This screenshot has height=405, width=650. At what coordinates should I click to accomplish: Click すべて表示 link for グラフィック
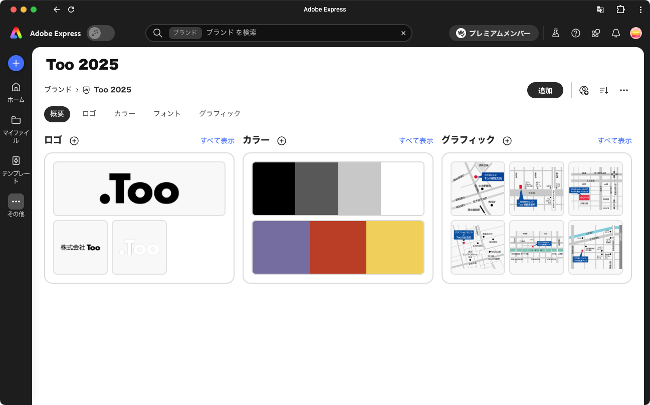[614, 141]
